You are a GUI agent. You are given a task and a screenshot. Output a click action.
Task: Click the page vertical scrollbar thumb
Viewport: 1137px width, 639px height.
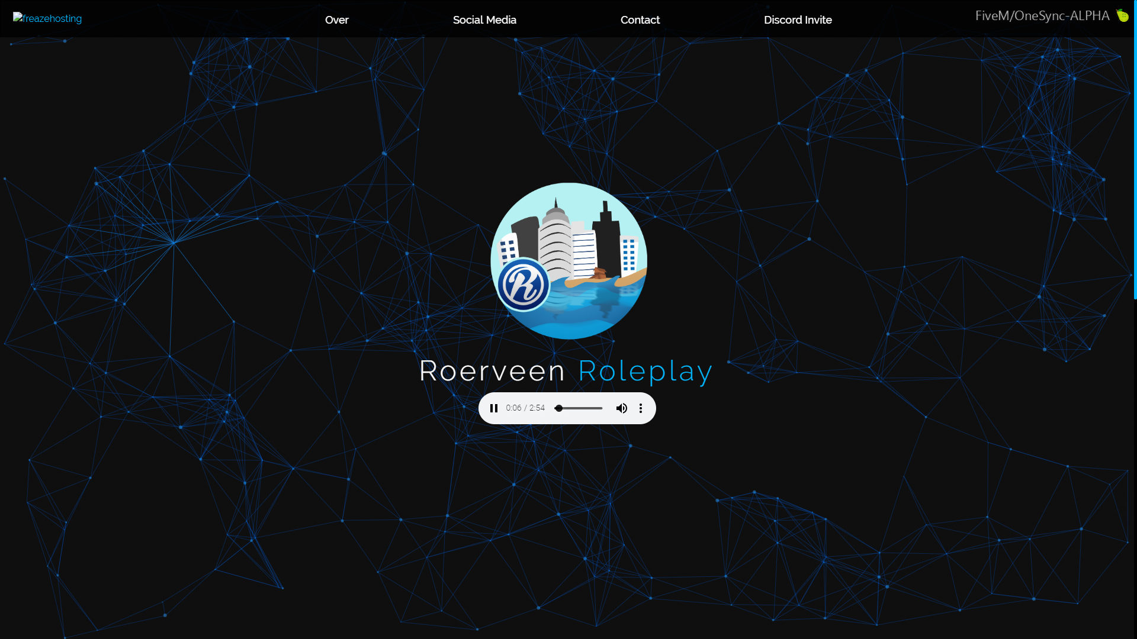pos(1135,148)
